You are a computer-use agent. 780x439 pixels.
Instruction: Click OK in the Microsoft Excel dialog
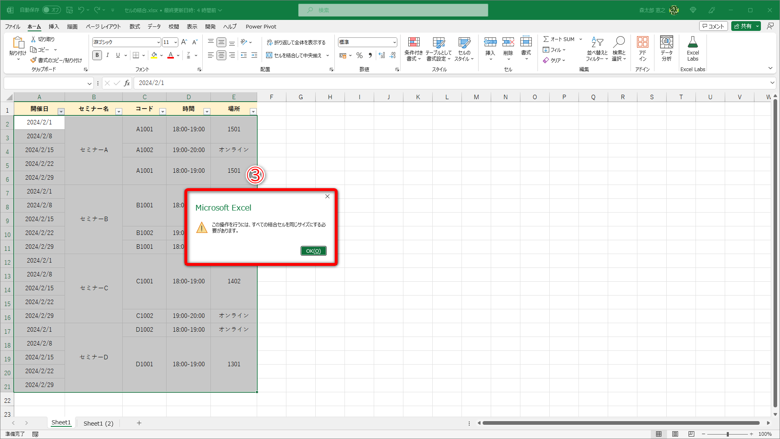313,251
